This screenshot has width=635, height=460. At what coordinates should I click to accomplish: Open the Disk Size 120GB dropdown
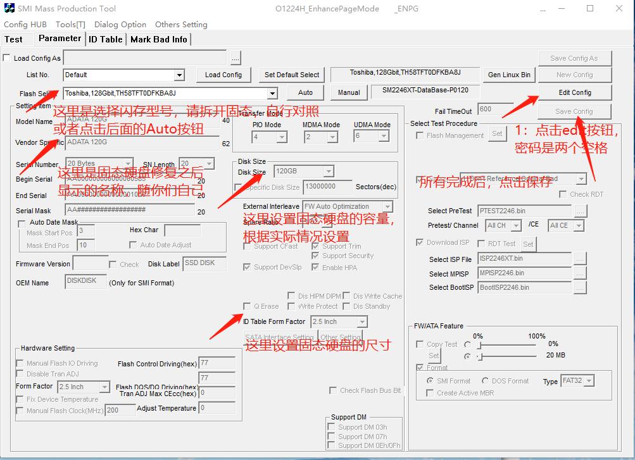(x=328, y=171)
